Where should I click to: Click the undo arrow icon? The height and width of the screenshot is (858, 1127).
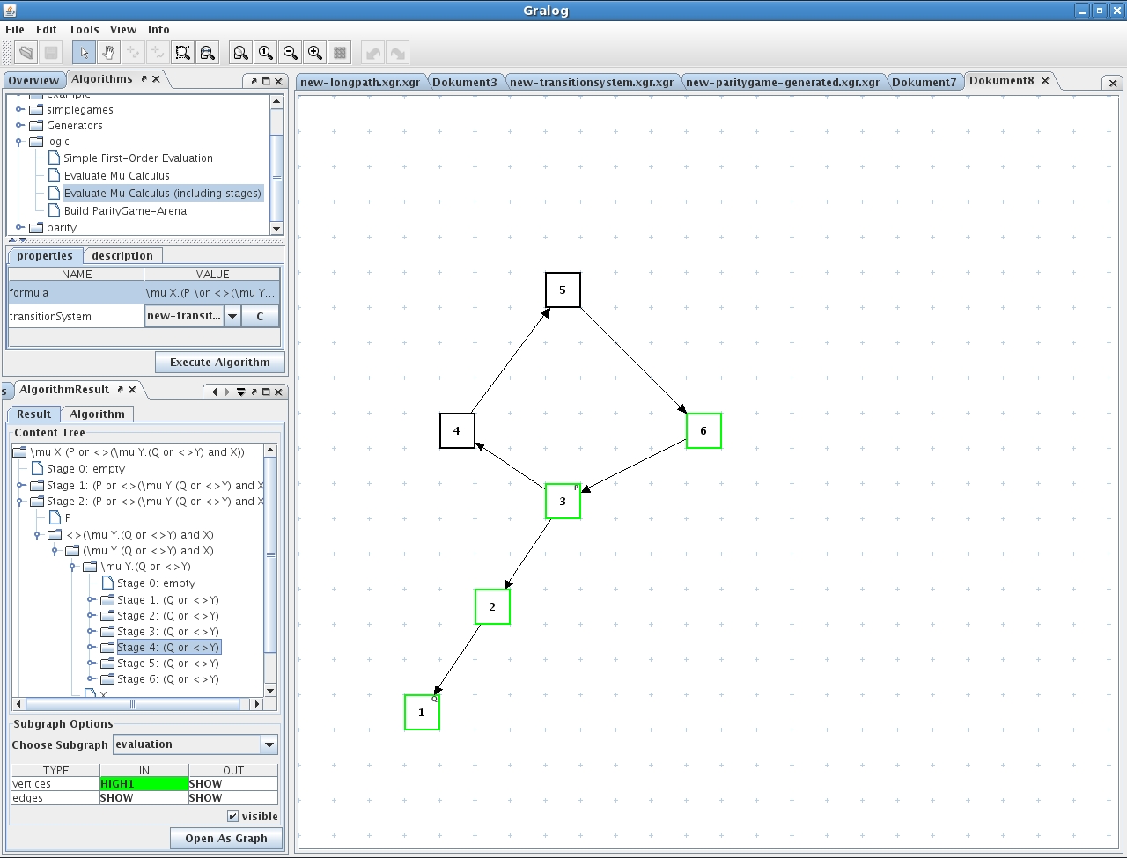373,53
